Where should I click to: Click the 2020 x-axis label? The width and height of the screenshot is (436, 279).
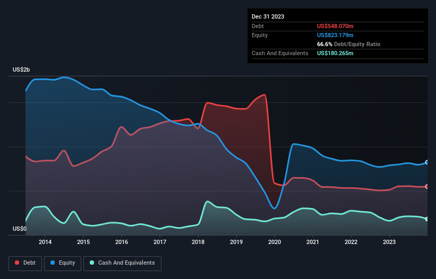coord(275,242)
